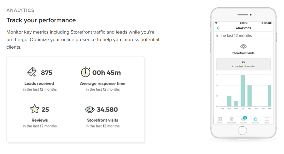The height and width of the screenshot is (154, 284).
Task: Tap the eye icon on phone screen
Action: point(243,46)
